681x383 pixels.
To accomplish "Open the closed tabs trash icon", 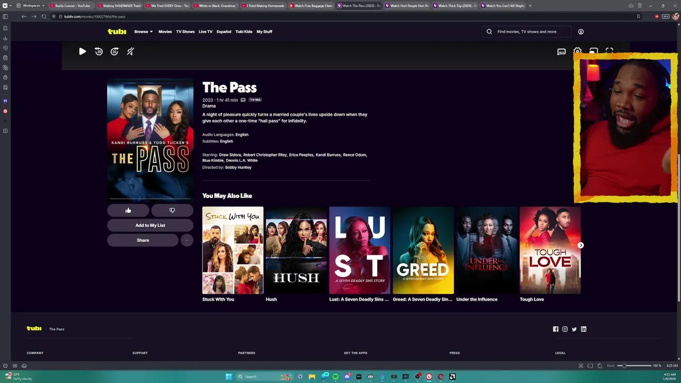I will pyautogui.click(x=640, y=5).
